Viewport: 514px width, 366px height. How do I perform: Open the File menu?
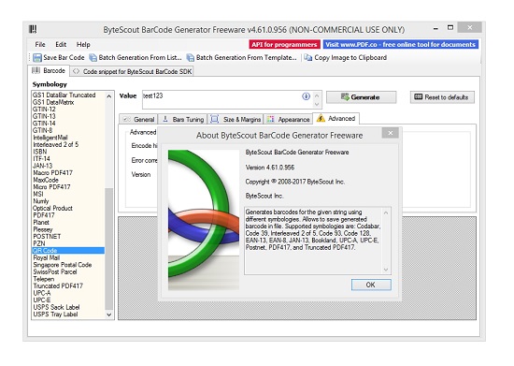pyautogui.click(x=40, y=45)
